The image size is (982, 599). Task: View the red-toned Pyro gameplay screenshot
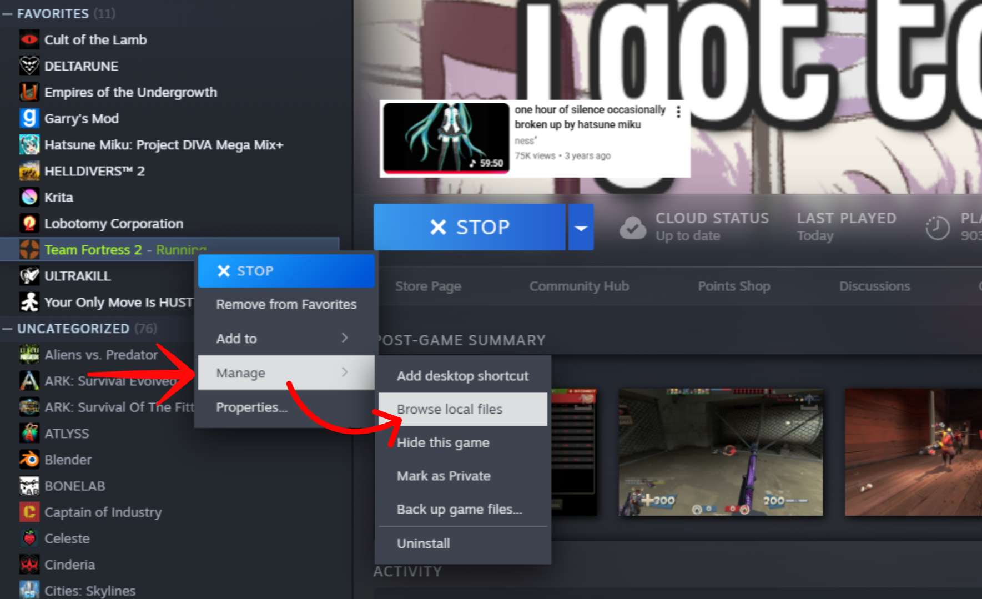coord(913,452)
